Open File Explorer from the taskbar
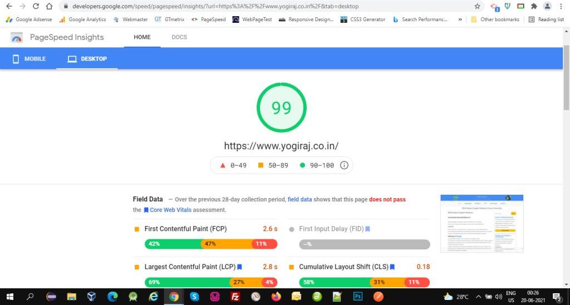 click(x=72, y=297)
